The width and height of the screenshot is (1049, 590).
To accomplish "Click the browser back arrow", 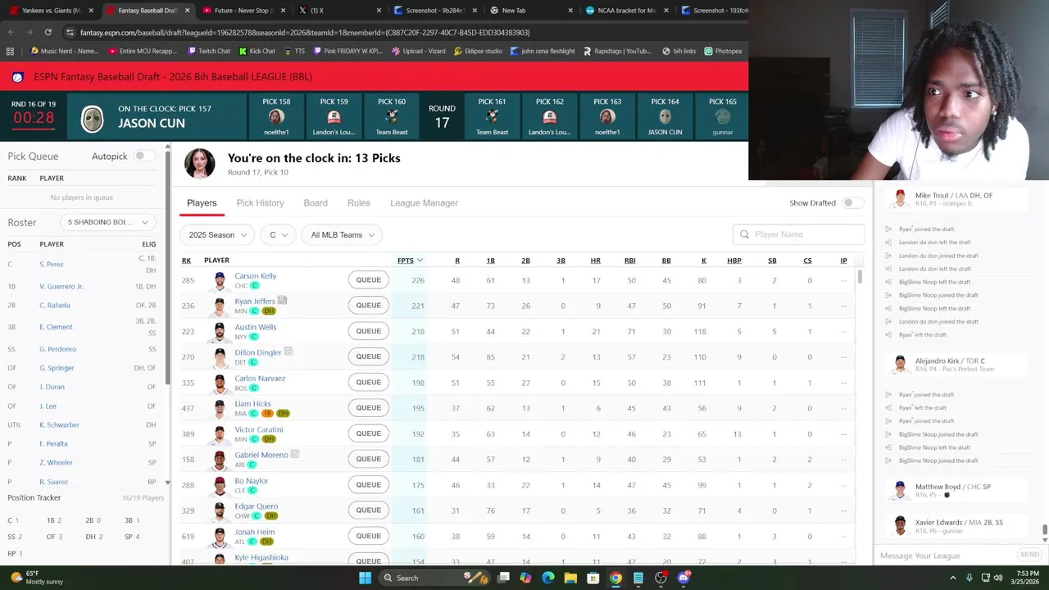I will [11, 32].
